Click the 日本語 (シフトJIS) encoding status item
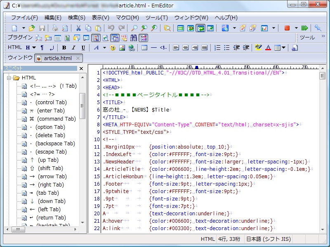The width and height of the screenshot is (330, 247). (x=269, y=239)
